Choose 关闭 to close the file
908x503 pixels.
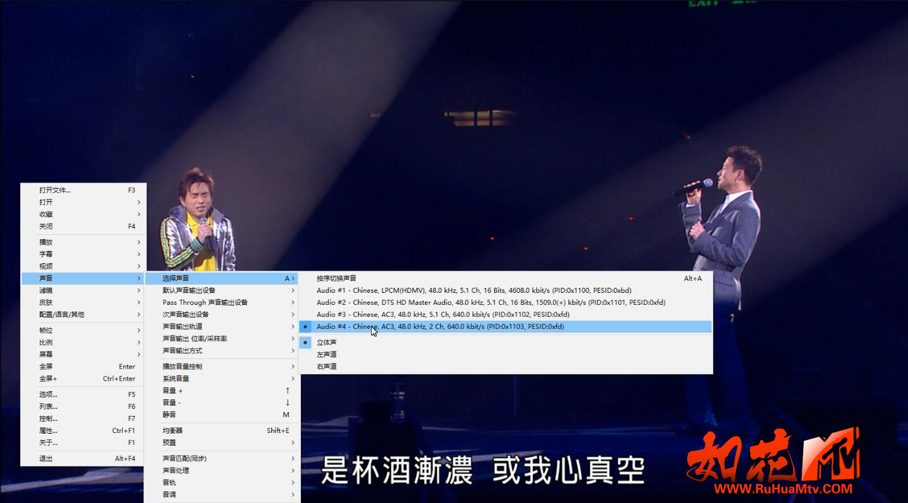pyautogui.click(x=83, y=226)
